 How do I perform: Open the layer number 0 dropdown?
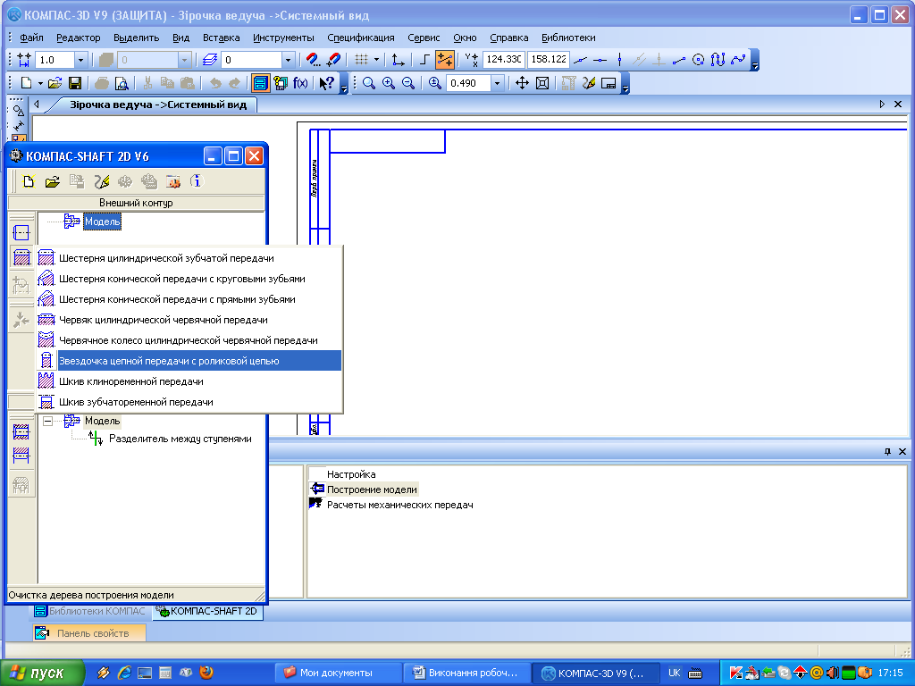click(x=288, y=60)
